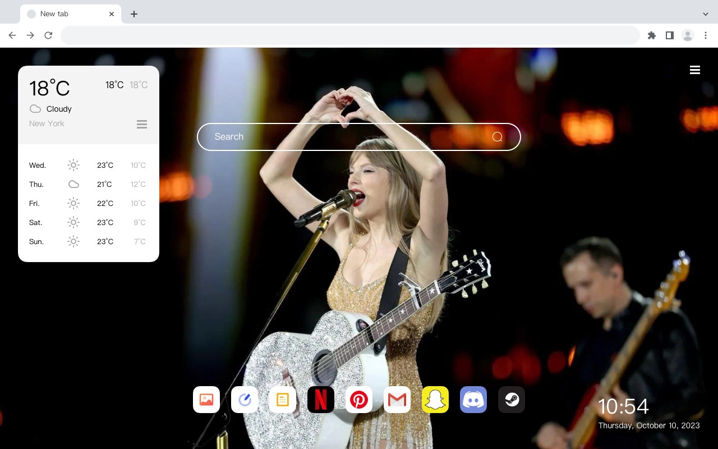
Task: Open the yellow notes shortcut icon
Action: point(283,400)
